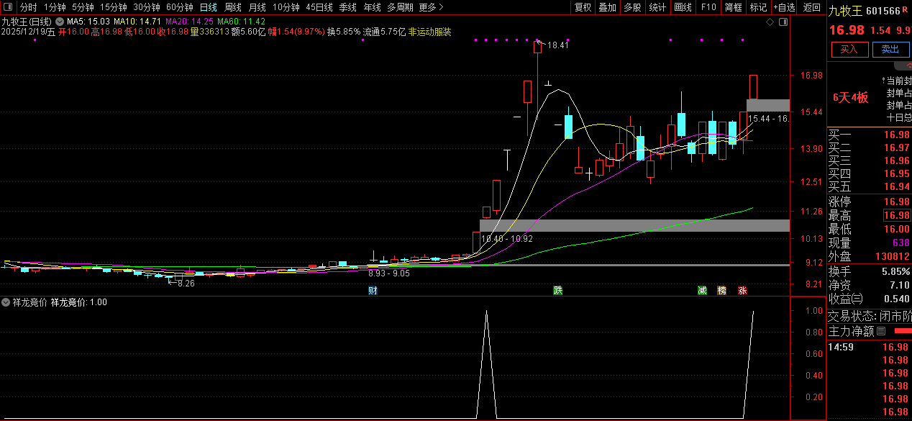Toggle the left sidebar panel icon
Screen dimensions: 912x421
8,7
